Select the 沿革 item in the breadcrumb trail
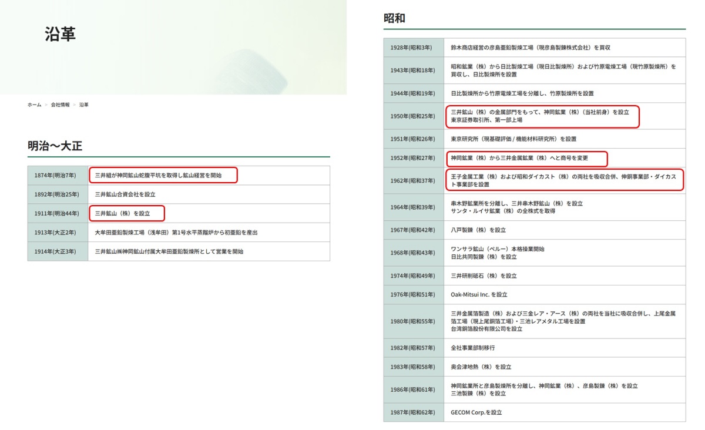The image size is (705, 430). [84, 105]
